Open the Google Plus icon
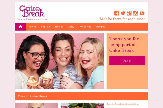The height and width of the screenshot is (108, 163). [129, 13]
